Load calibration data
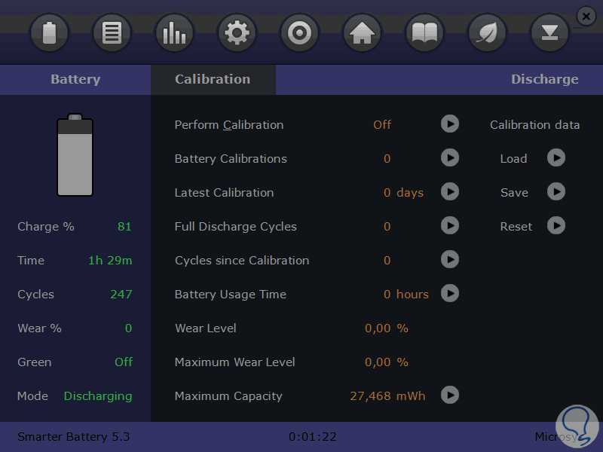This screenshot has height=452, width=603. (x=556, y=158)
